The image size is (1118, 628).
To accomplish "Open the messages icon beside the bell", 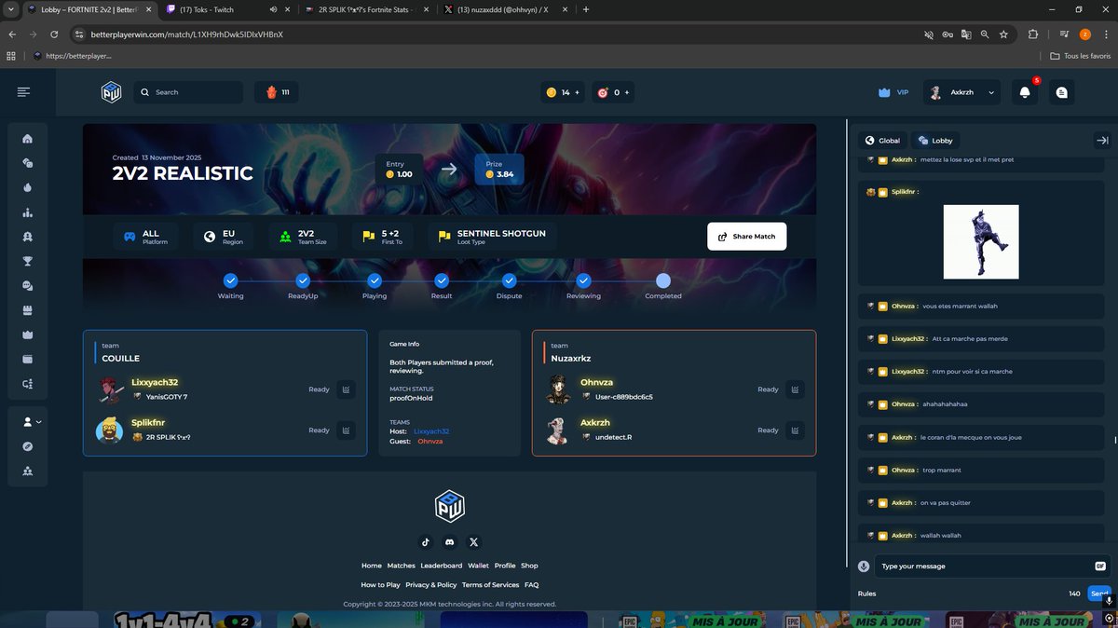I will (1062, 92).
